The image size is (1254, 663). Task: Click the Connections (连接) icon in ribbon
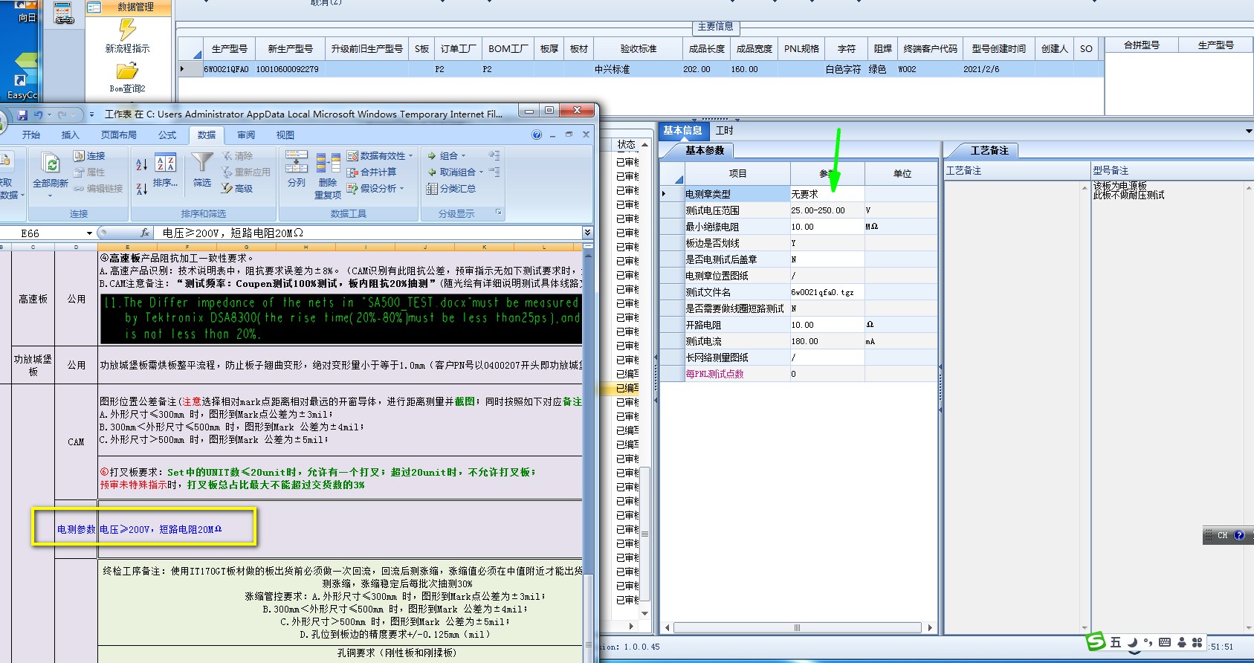79,156
